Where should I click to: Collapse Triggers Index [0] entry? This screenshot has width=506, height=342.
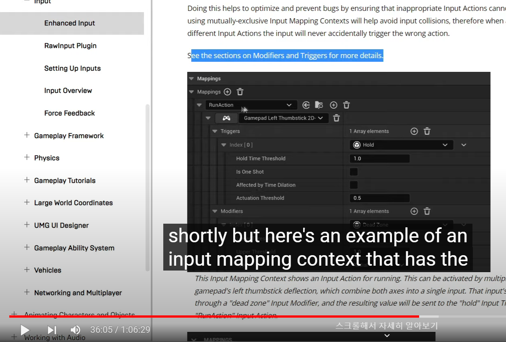coord(224,145)
